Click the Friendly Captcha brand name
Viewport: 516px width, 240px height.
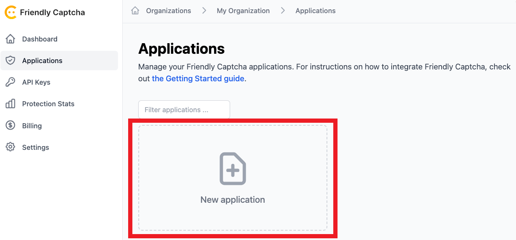click(x=52, y=12)
